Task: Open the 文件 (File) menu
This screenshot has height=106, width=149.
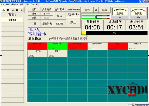Action: pos(3,4)
